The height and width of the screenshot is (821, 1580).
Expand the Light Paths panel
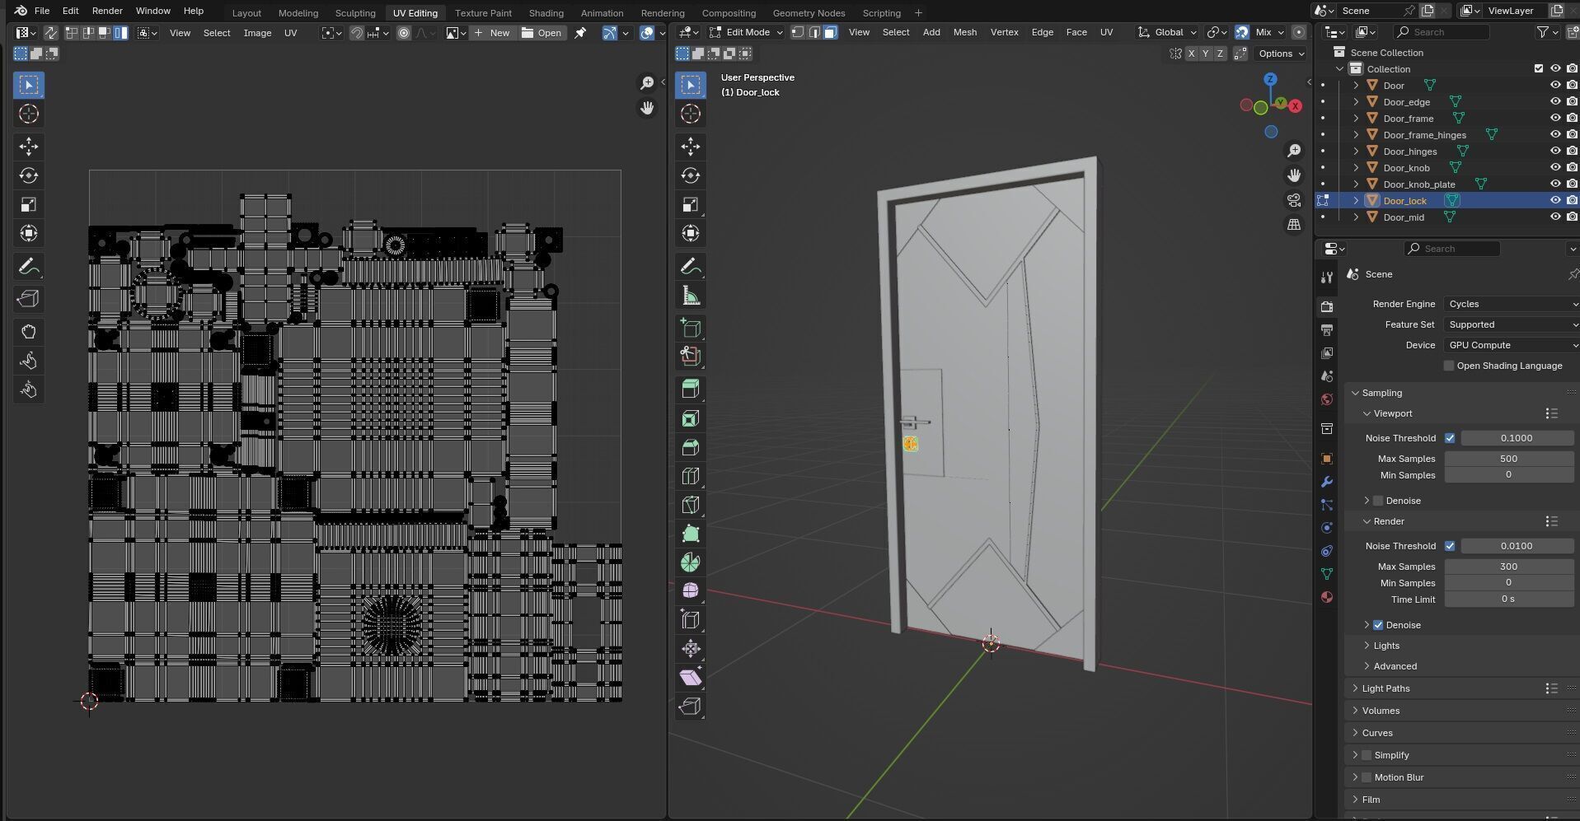pos(1385,688)
